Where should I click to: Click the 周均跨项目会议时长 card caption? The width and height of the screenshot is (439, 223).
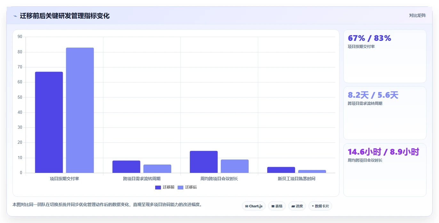365,160
